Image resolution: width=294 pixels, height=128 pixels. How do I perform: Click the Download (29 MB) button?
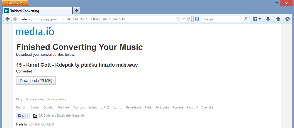point(36,81)
